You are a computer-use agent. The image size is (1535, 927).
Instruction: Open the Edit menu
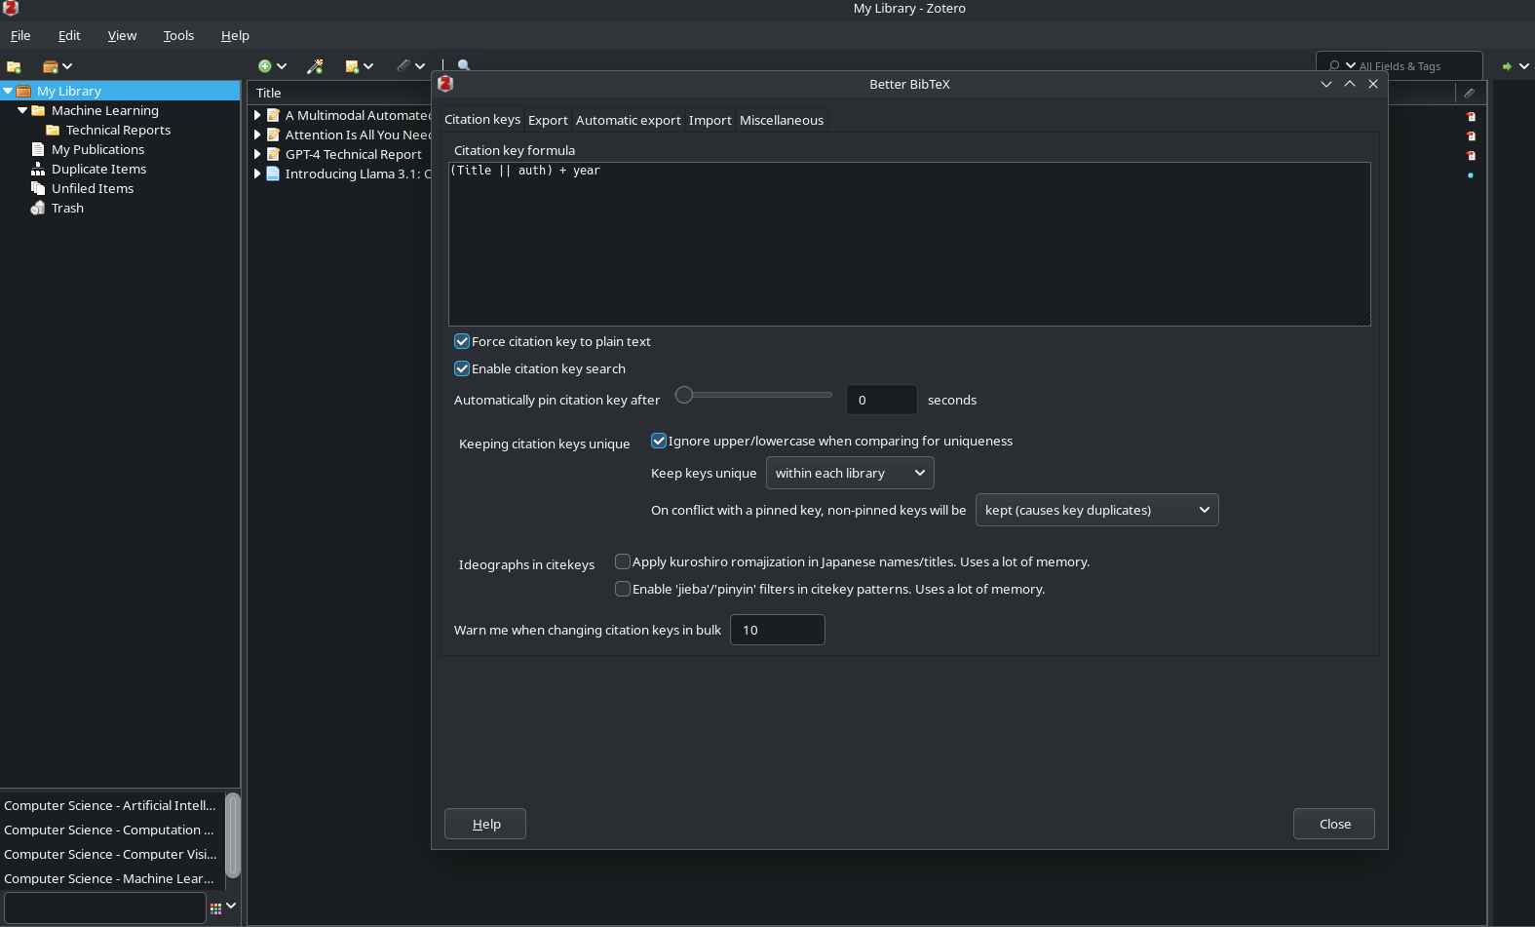(x=69, y=35)
